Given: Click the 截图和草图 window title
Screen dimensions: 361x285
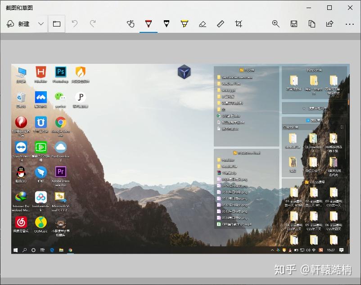Looking at the screenshot, I should [19, 8].
